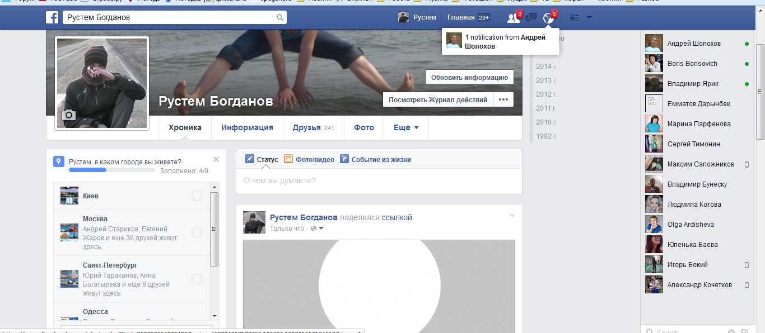Click the Facebook logo icon
This screenshot has height=333, width=765.
click(x=53, y=17)
